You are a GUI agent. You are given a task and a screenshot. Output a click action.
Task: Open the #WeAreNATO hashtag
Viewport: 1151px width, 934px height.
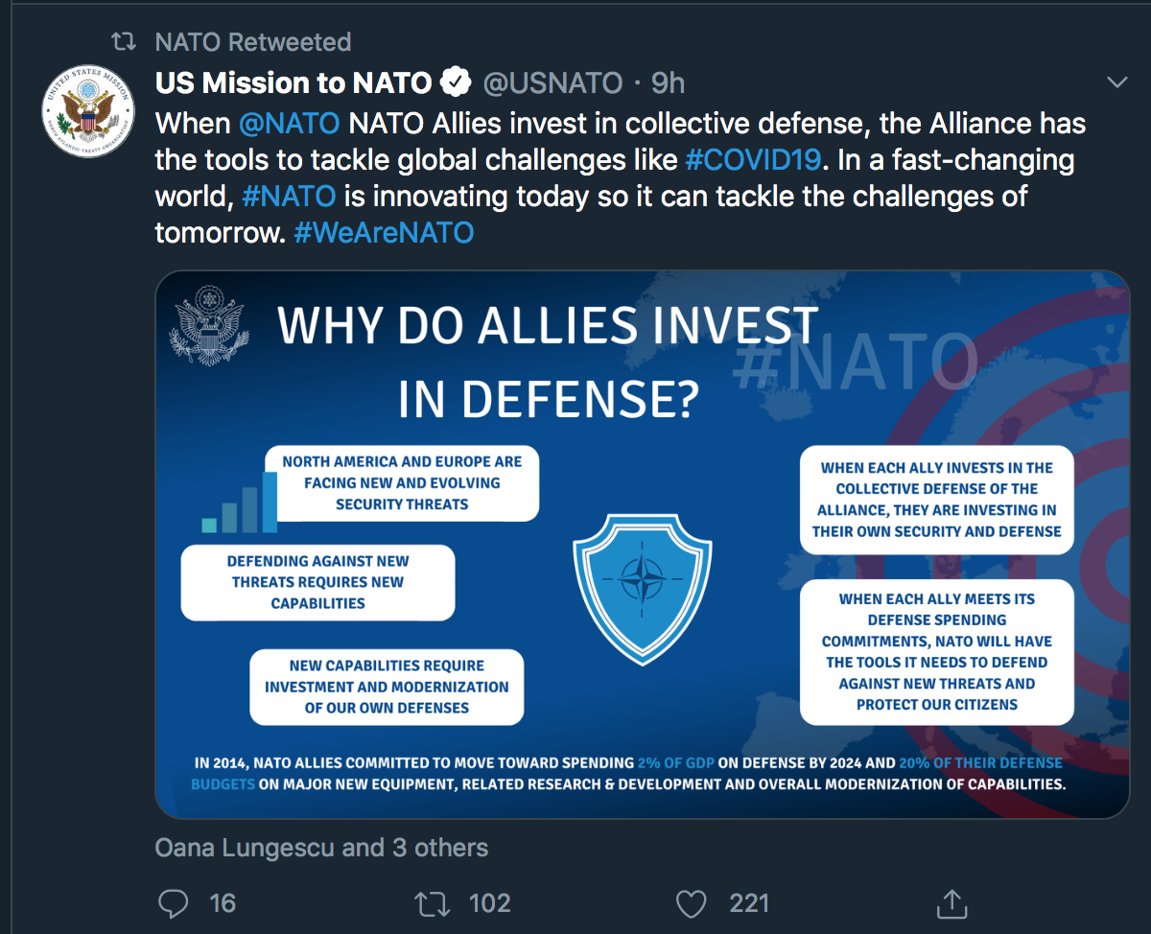(x=384, y=232)
